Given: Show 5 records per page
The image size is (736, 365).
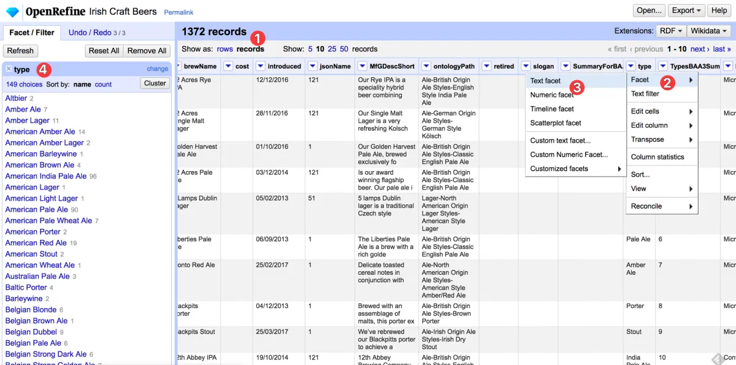Looking at the screenshot, I should tap(310, 49).
